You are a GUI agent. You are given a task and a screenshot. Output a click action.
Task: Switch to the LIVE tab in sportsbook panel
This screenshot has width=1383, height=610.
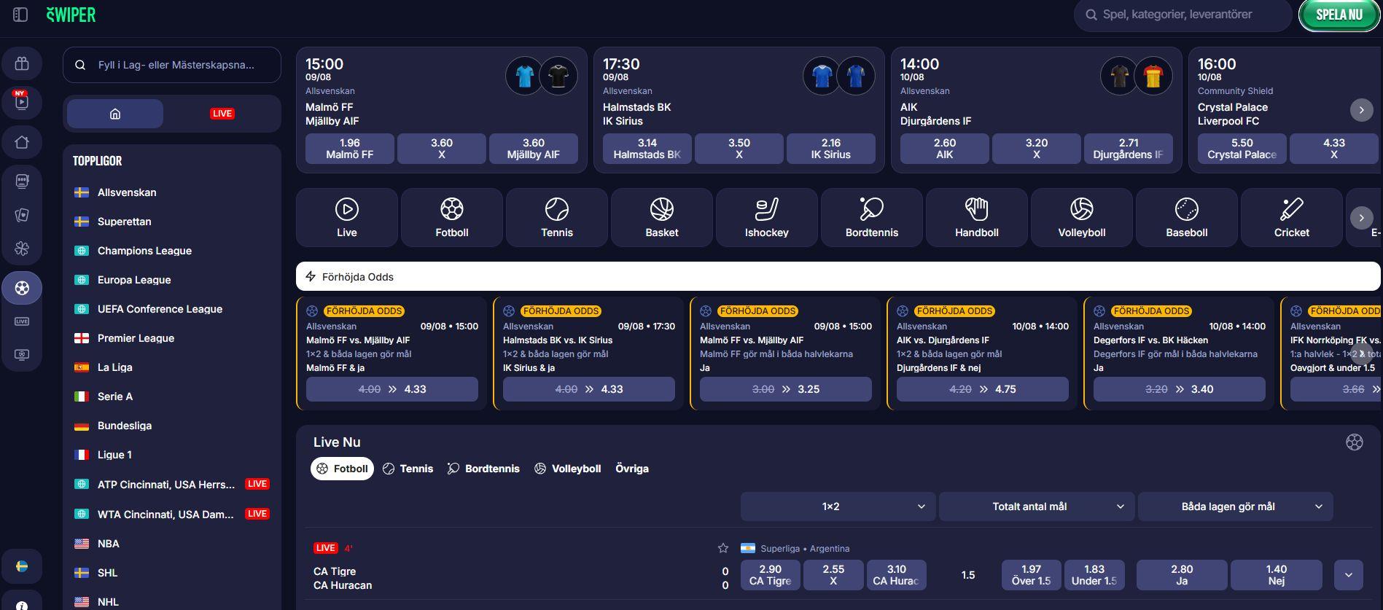[222, 114]
